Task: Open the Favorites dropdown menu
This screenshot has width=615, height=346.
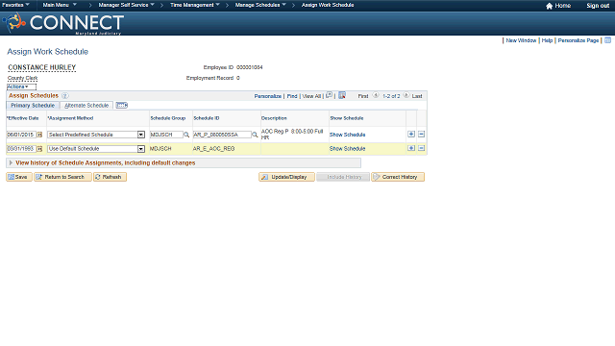Action: pos(15,5)
